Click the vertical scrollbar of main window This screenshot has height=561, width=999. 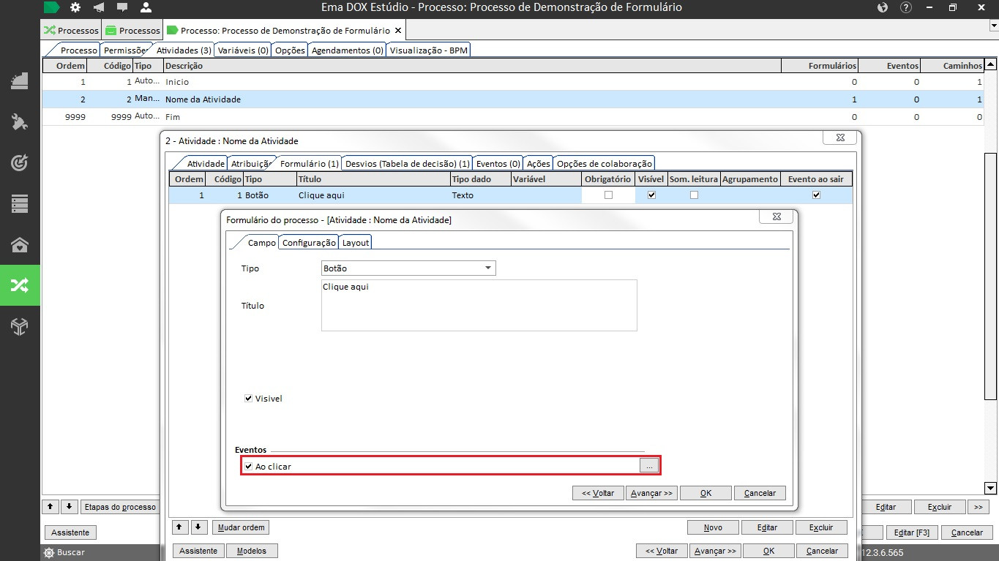991,276
